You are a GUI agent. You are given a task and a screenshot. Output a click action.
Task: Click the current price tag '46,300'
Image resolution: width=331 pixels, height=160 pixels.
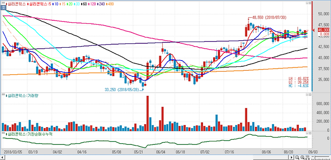[x=323, y=30]
